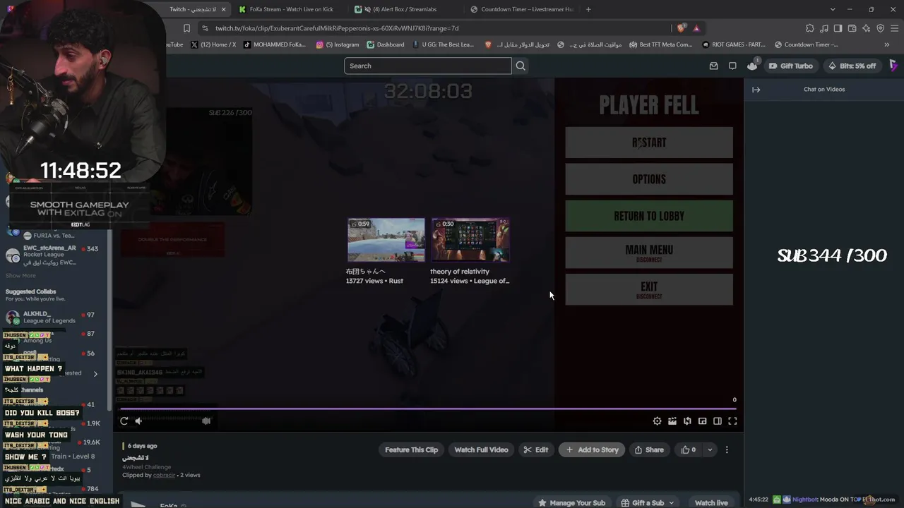The height and width of the screenshot is (508, 904).
Task: Open the Instagram bookmark
Action: click(338, 44)
